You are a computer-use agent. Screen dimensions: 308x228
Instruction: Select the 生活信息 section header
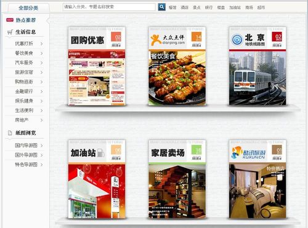point(25,32)
